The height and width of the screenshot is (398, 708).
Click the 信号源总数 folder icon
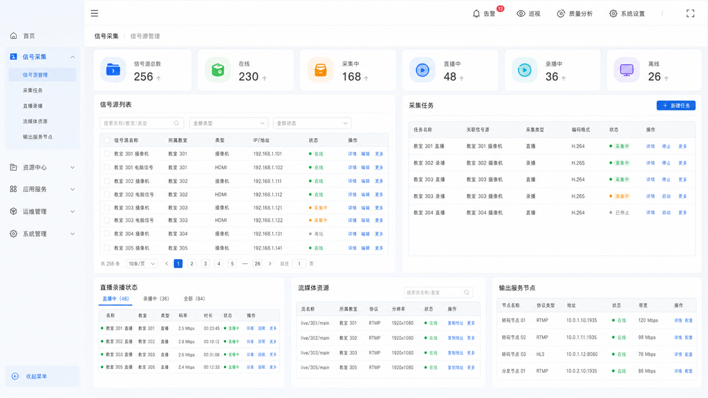pyautogui.click(x=113, y=70)
